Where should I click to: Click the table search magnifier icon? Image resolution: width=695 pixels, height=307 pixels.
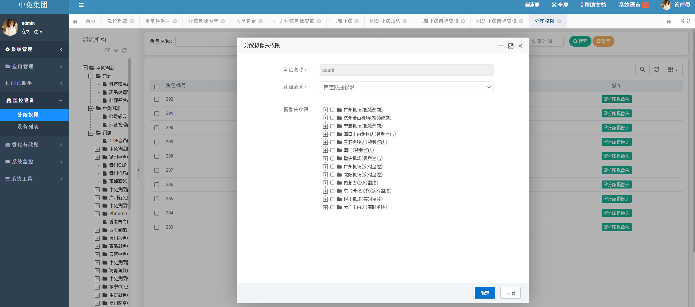642,70
